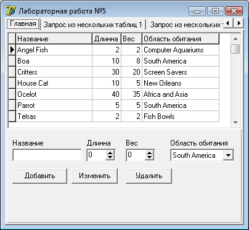Image resolution: width=249 pixels, height=230 pixels.
Task: Click the Screen Savers cell
Action: 181,72
